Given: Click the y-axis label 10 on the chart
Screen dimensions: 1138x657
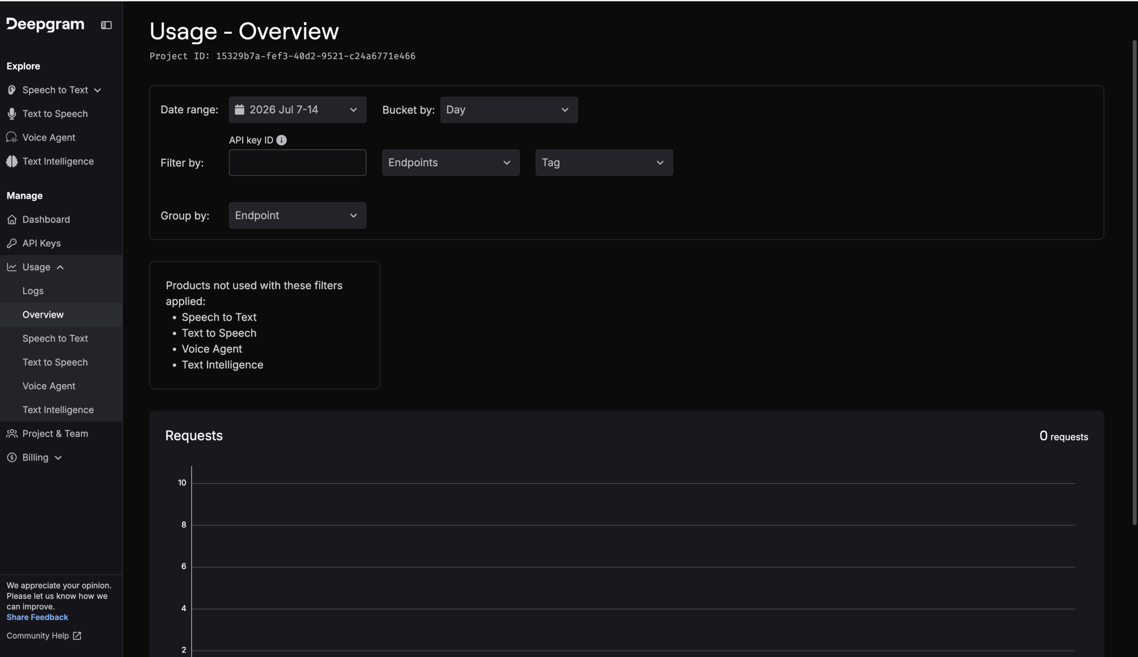Looking at the screenshot, I should [182, 483].
